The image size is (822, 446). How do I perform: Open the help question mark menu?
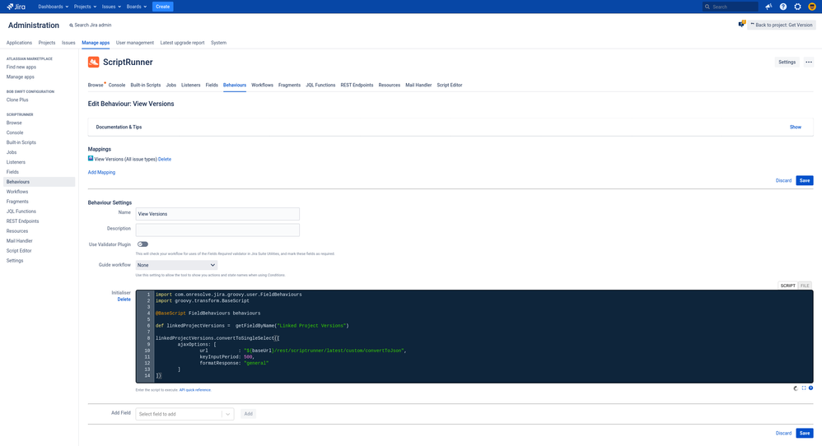click(x=783, y=7)
